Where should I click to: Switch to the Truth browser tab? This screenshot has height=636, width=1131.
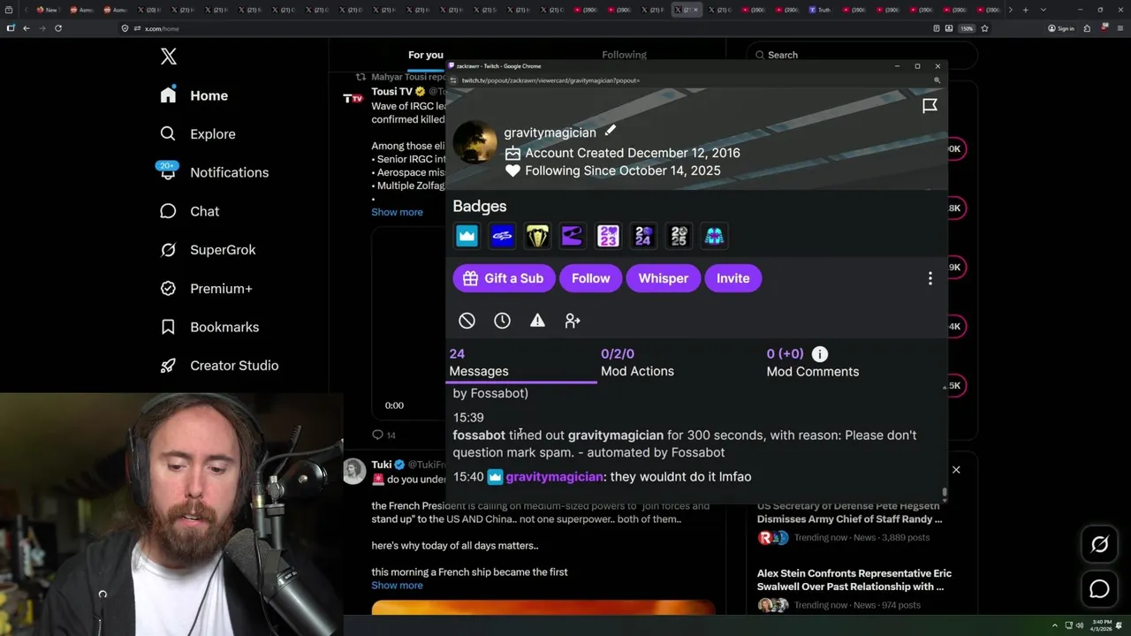click(820, 10)
